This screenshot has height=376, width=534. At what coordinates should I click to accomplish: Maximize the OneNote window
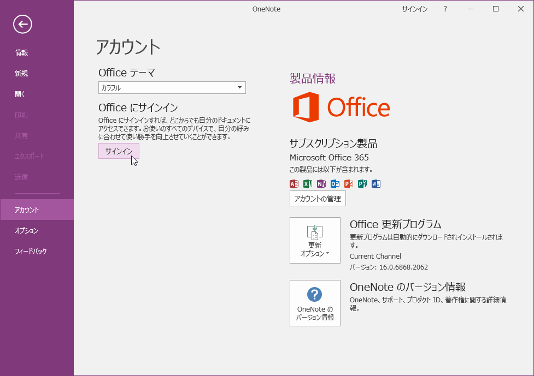[x=496, y=9]
